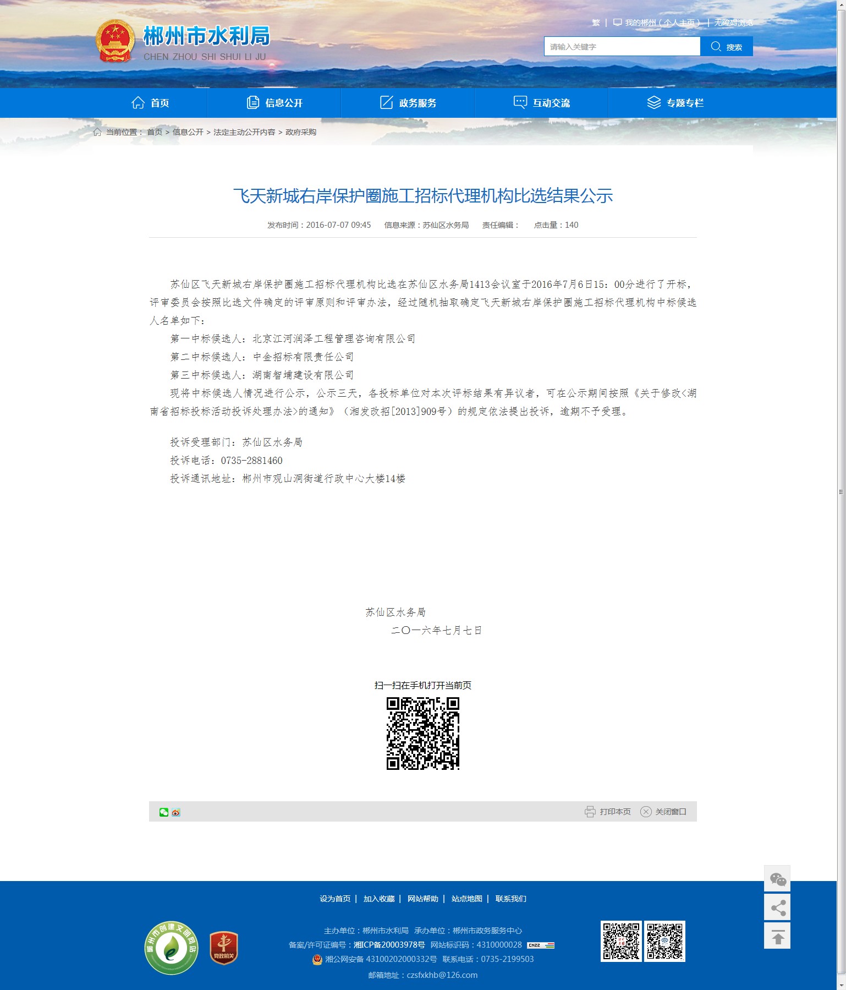Go to 法定主动公开内容 in breadcrumb
The image size is (846, 990).
pos(244,132)
